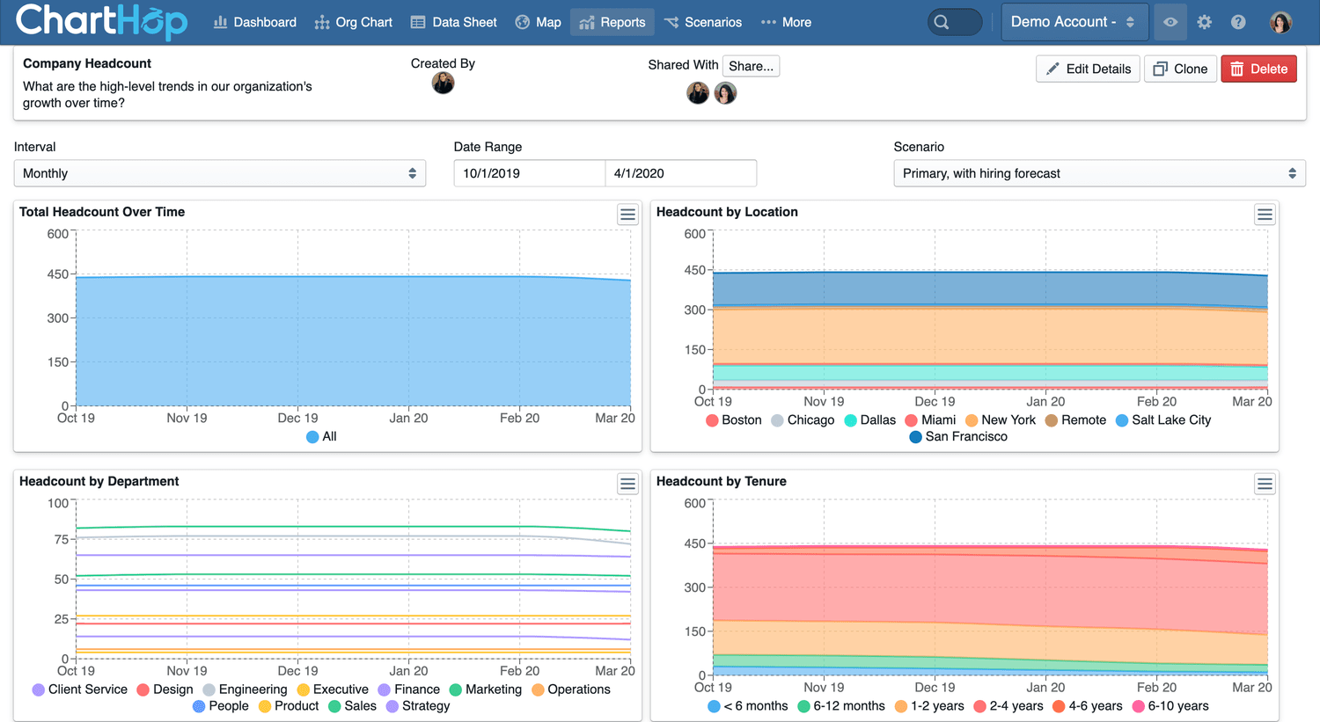The image size is (1320, 722).
Task: Click the user profile avatar in the top bar
Action: tap(1280, 22)
